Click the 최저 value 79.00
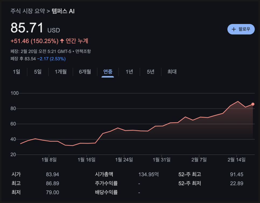This screenshot has width=260, height=203. tap(52, 192)
